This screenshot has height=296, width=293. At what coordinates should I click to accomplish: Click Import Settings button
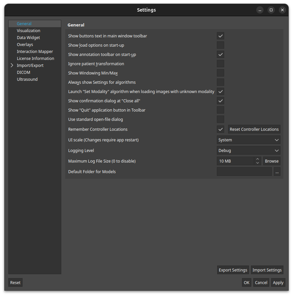tap(267, 270)
